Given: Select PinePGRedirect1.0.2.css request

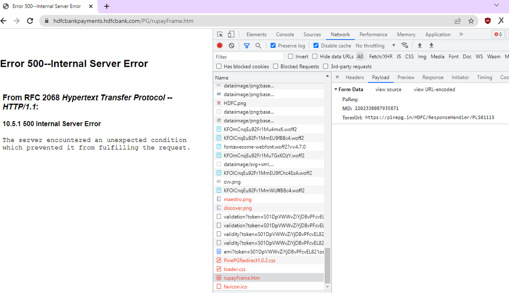Looking at the screenshot, I should (269, 260).
